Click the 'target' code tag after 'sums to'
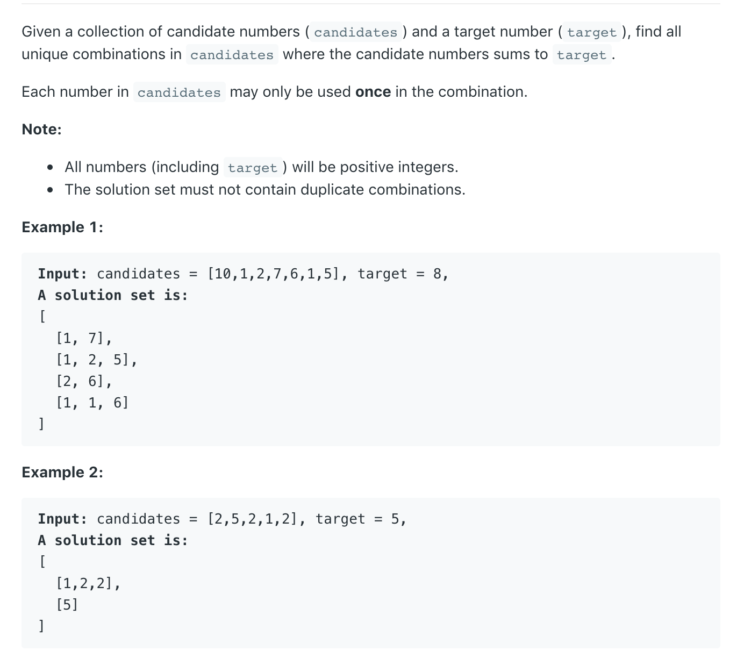Screen dimensions: 744x658 tap(582, 55)
